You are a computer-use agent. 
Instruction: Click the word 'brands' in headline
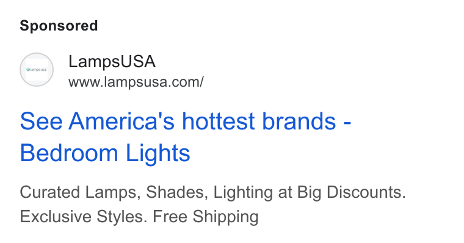299,121
